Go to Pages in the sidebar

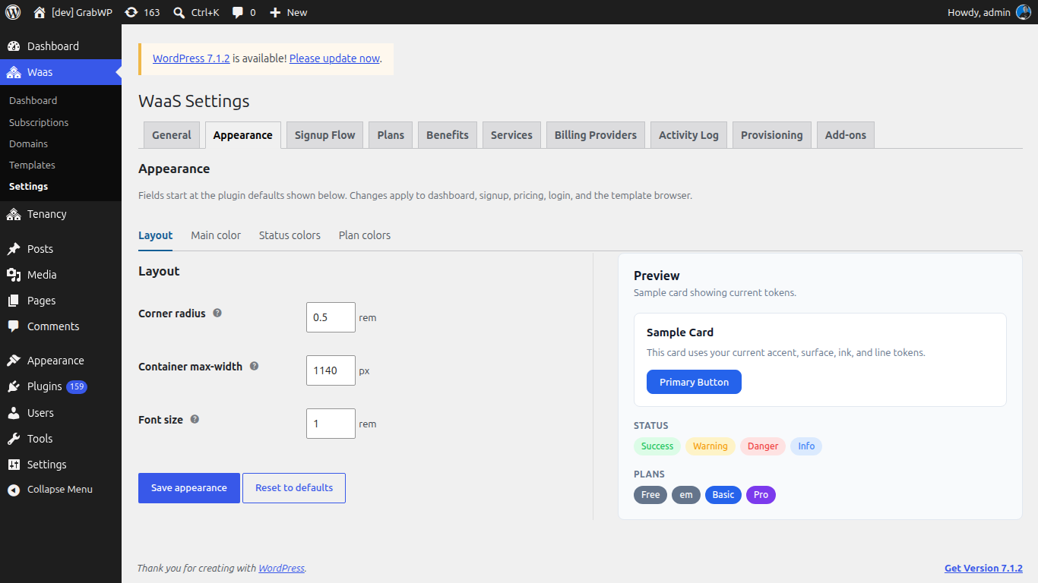coord(61,301)
